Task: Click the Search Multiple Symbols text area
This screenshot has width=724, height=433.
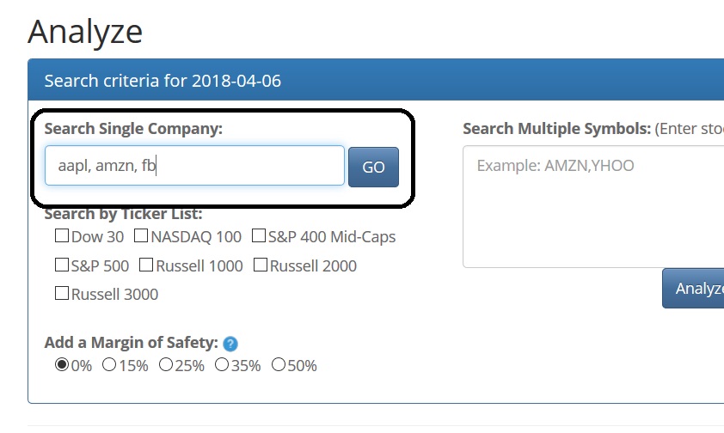Action: pyautogui.click(x=593, y=206)
